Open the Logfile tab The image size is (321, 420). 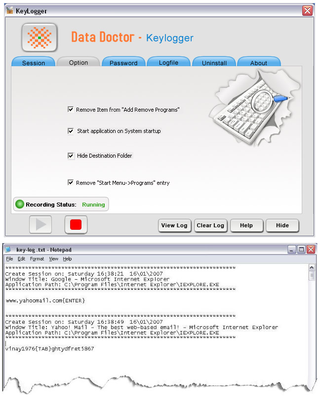168,63
